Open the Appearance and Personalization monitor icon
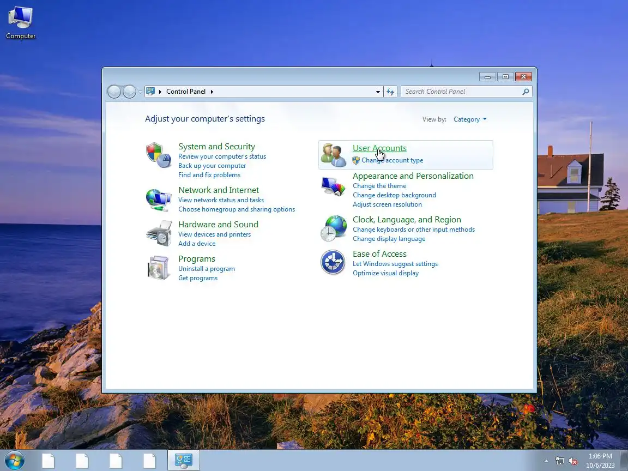Image resolution: width=628 pixels, height=471 pixels. (333, 186)
